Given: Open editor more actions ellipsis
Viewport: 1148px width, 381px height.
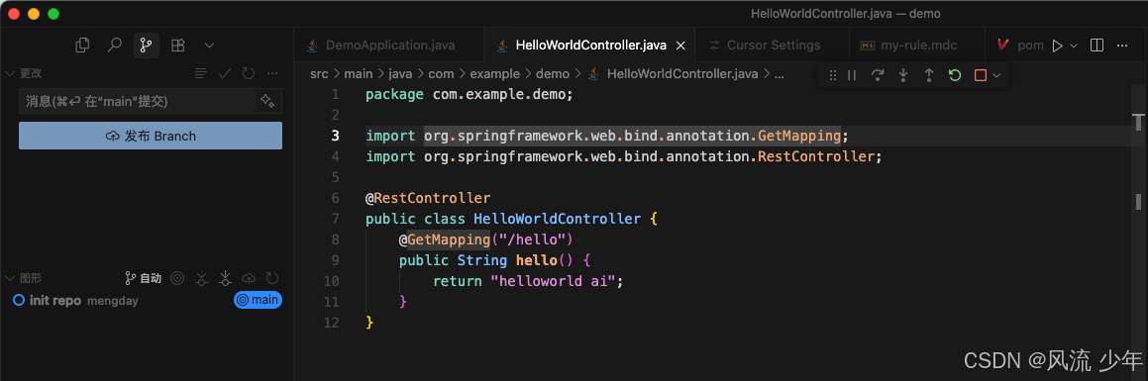Looking at the screenshot, I should tap(1121, 46).
